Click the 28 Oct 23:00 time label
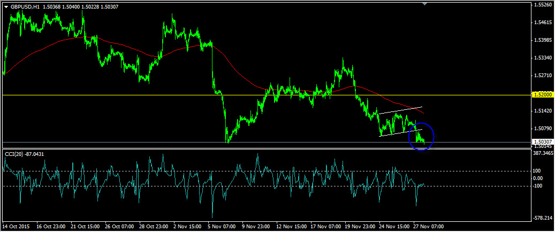 click(x=154, y=226)
